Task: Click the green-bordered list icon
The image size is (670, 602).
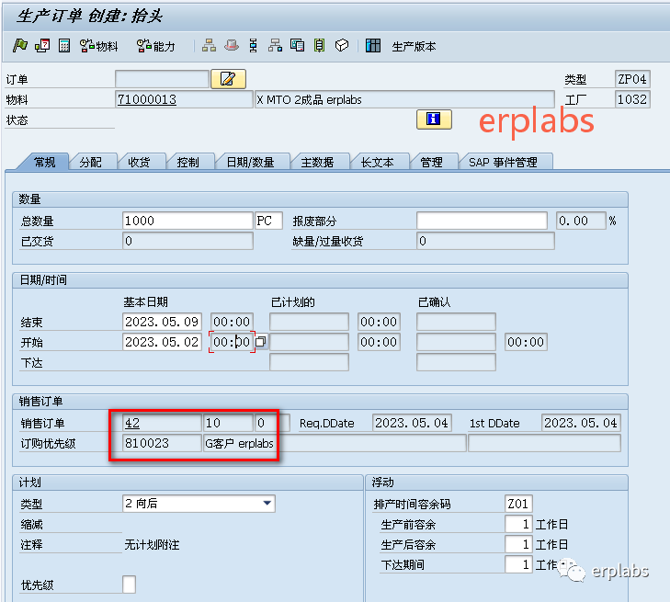Action: (319, 45)
